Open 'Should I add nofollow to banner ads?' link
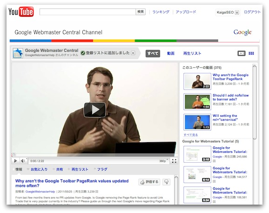The image size is (269, 213). (230, 97)
